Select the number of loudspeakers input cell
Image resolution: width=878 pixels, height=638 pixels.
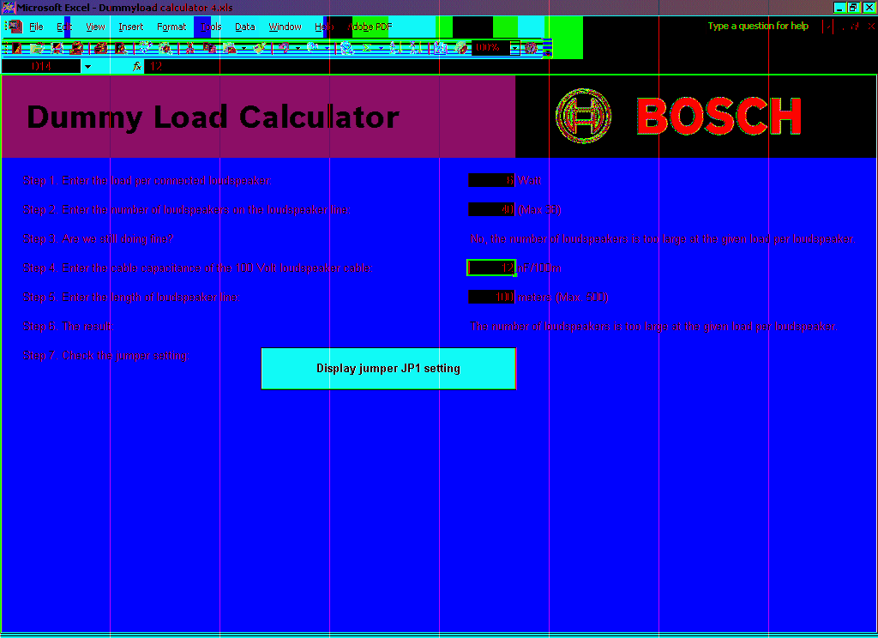(x=491, y=209)
